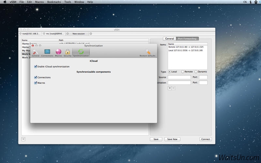
Task: Select the Synchronization toolbar item
Action: tap(81, 53)
